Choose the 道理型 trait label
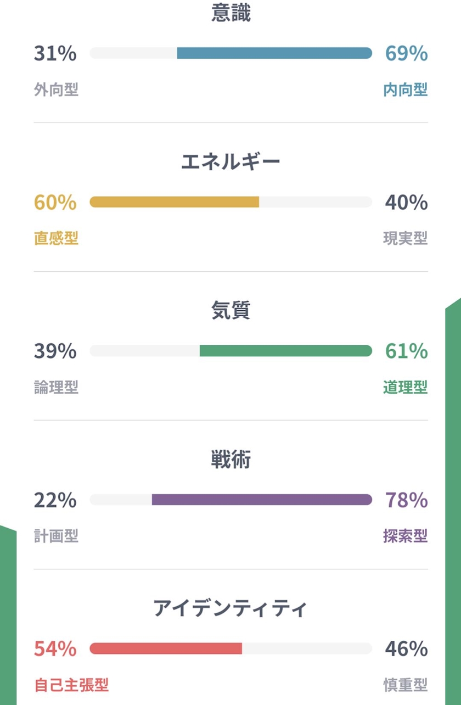The height and width of the screenshot is (705, 461). tap(405, 387)
